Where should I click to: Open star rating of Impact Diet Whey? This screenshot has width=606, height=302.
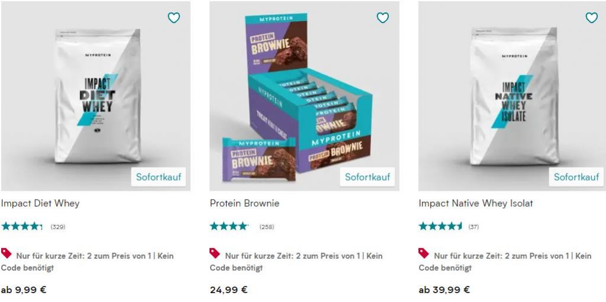22,227
